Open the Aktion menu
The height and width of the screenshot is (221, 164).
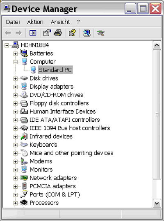[35, 22]
